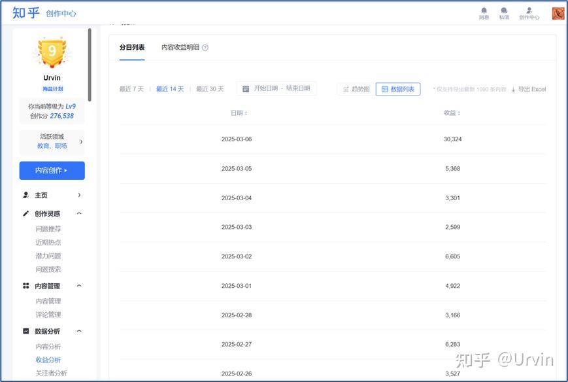
Task: Click the date cell 2025-03-02
Action: pyautogui.click(x=237, y=256)
